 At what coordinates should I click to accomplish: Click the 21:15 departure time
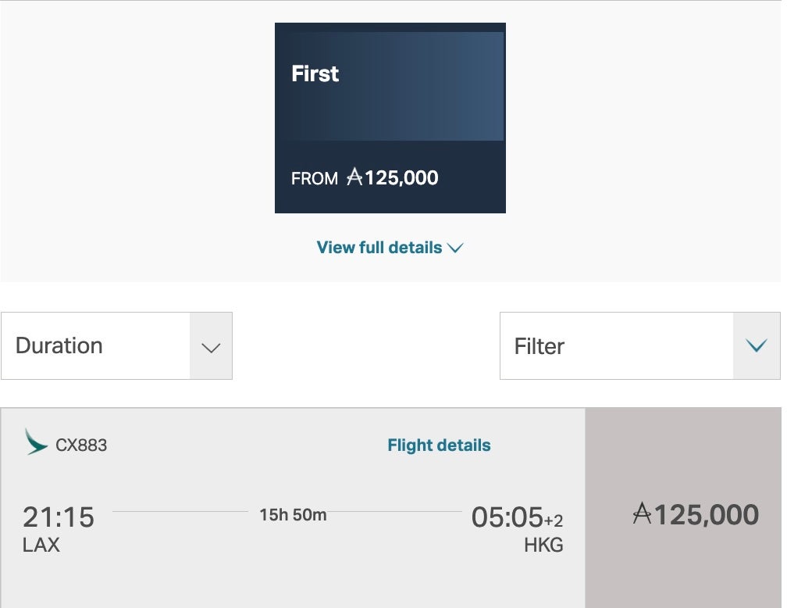pos(58,517)
